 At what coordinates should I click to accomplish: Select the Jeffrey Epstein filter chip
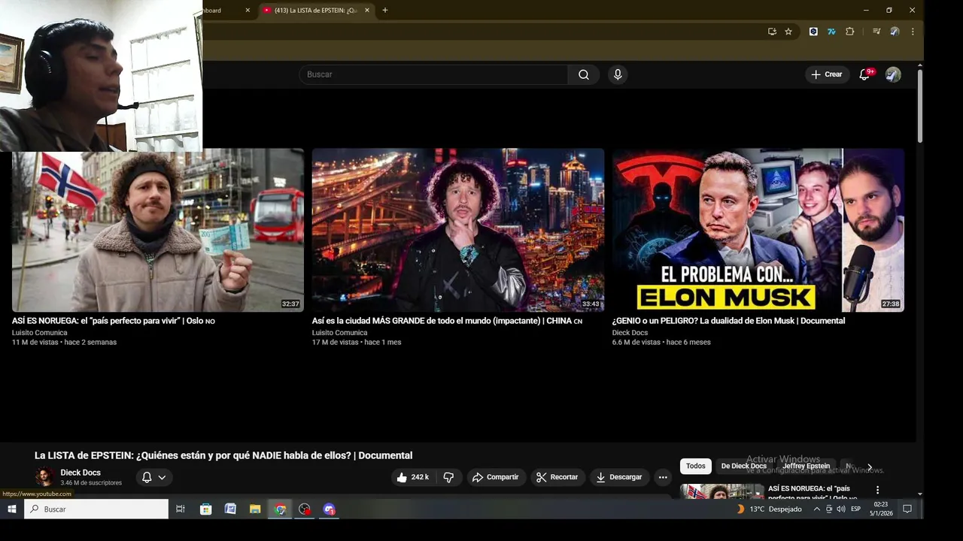click(806, 466)
